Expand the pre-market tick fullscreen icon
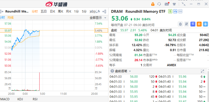 point(202,71)
